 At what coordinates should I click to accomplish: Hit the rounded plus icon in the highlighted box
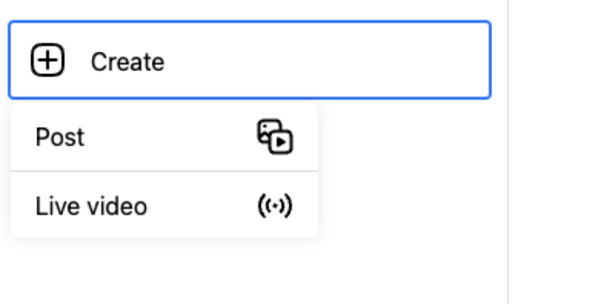[48, 61]
